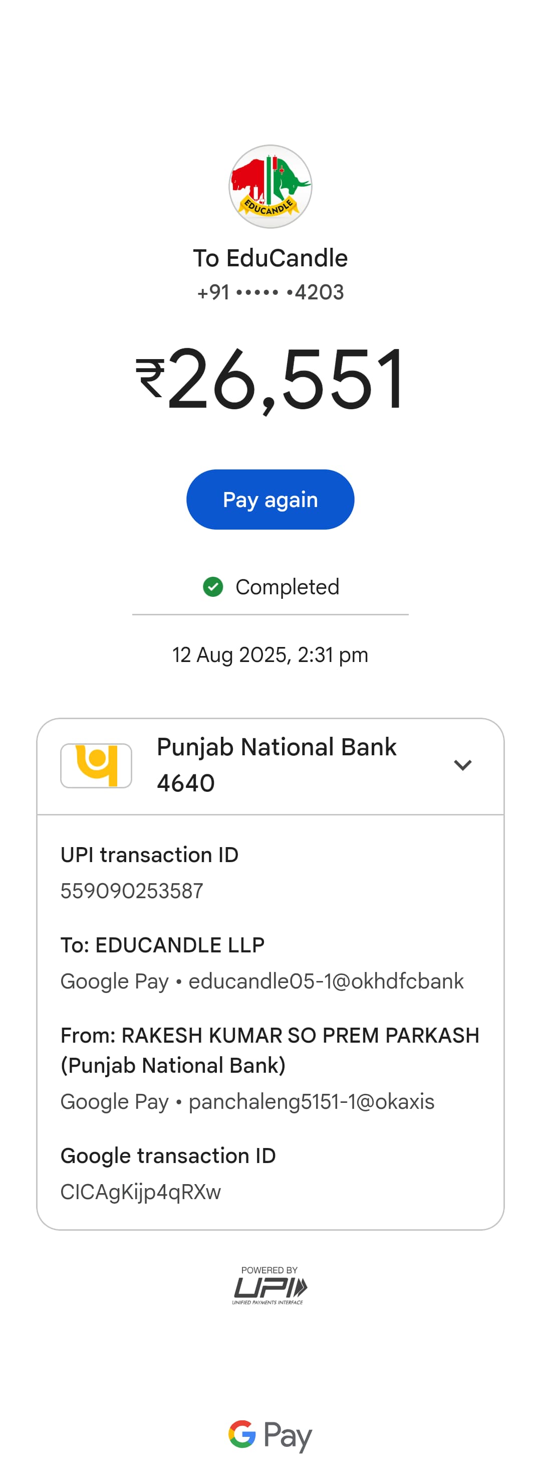Tap the To EduCandle recipient name
The width and height of the screenshot is (541, 1479).
(x=270, y=258)
